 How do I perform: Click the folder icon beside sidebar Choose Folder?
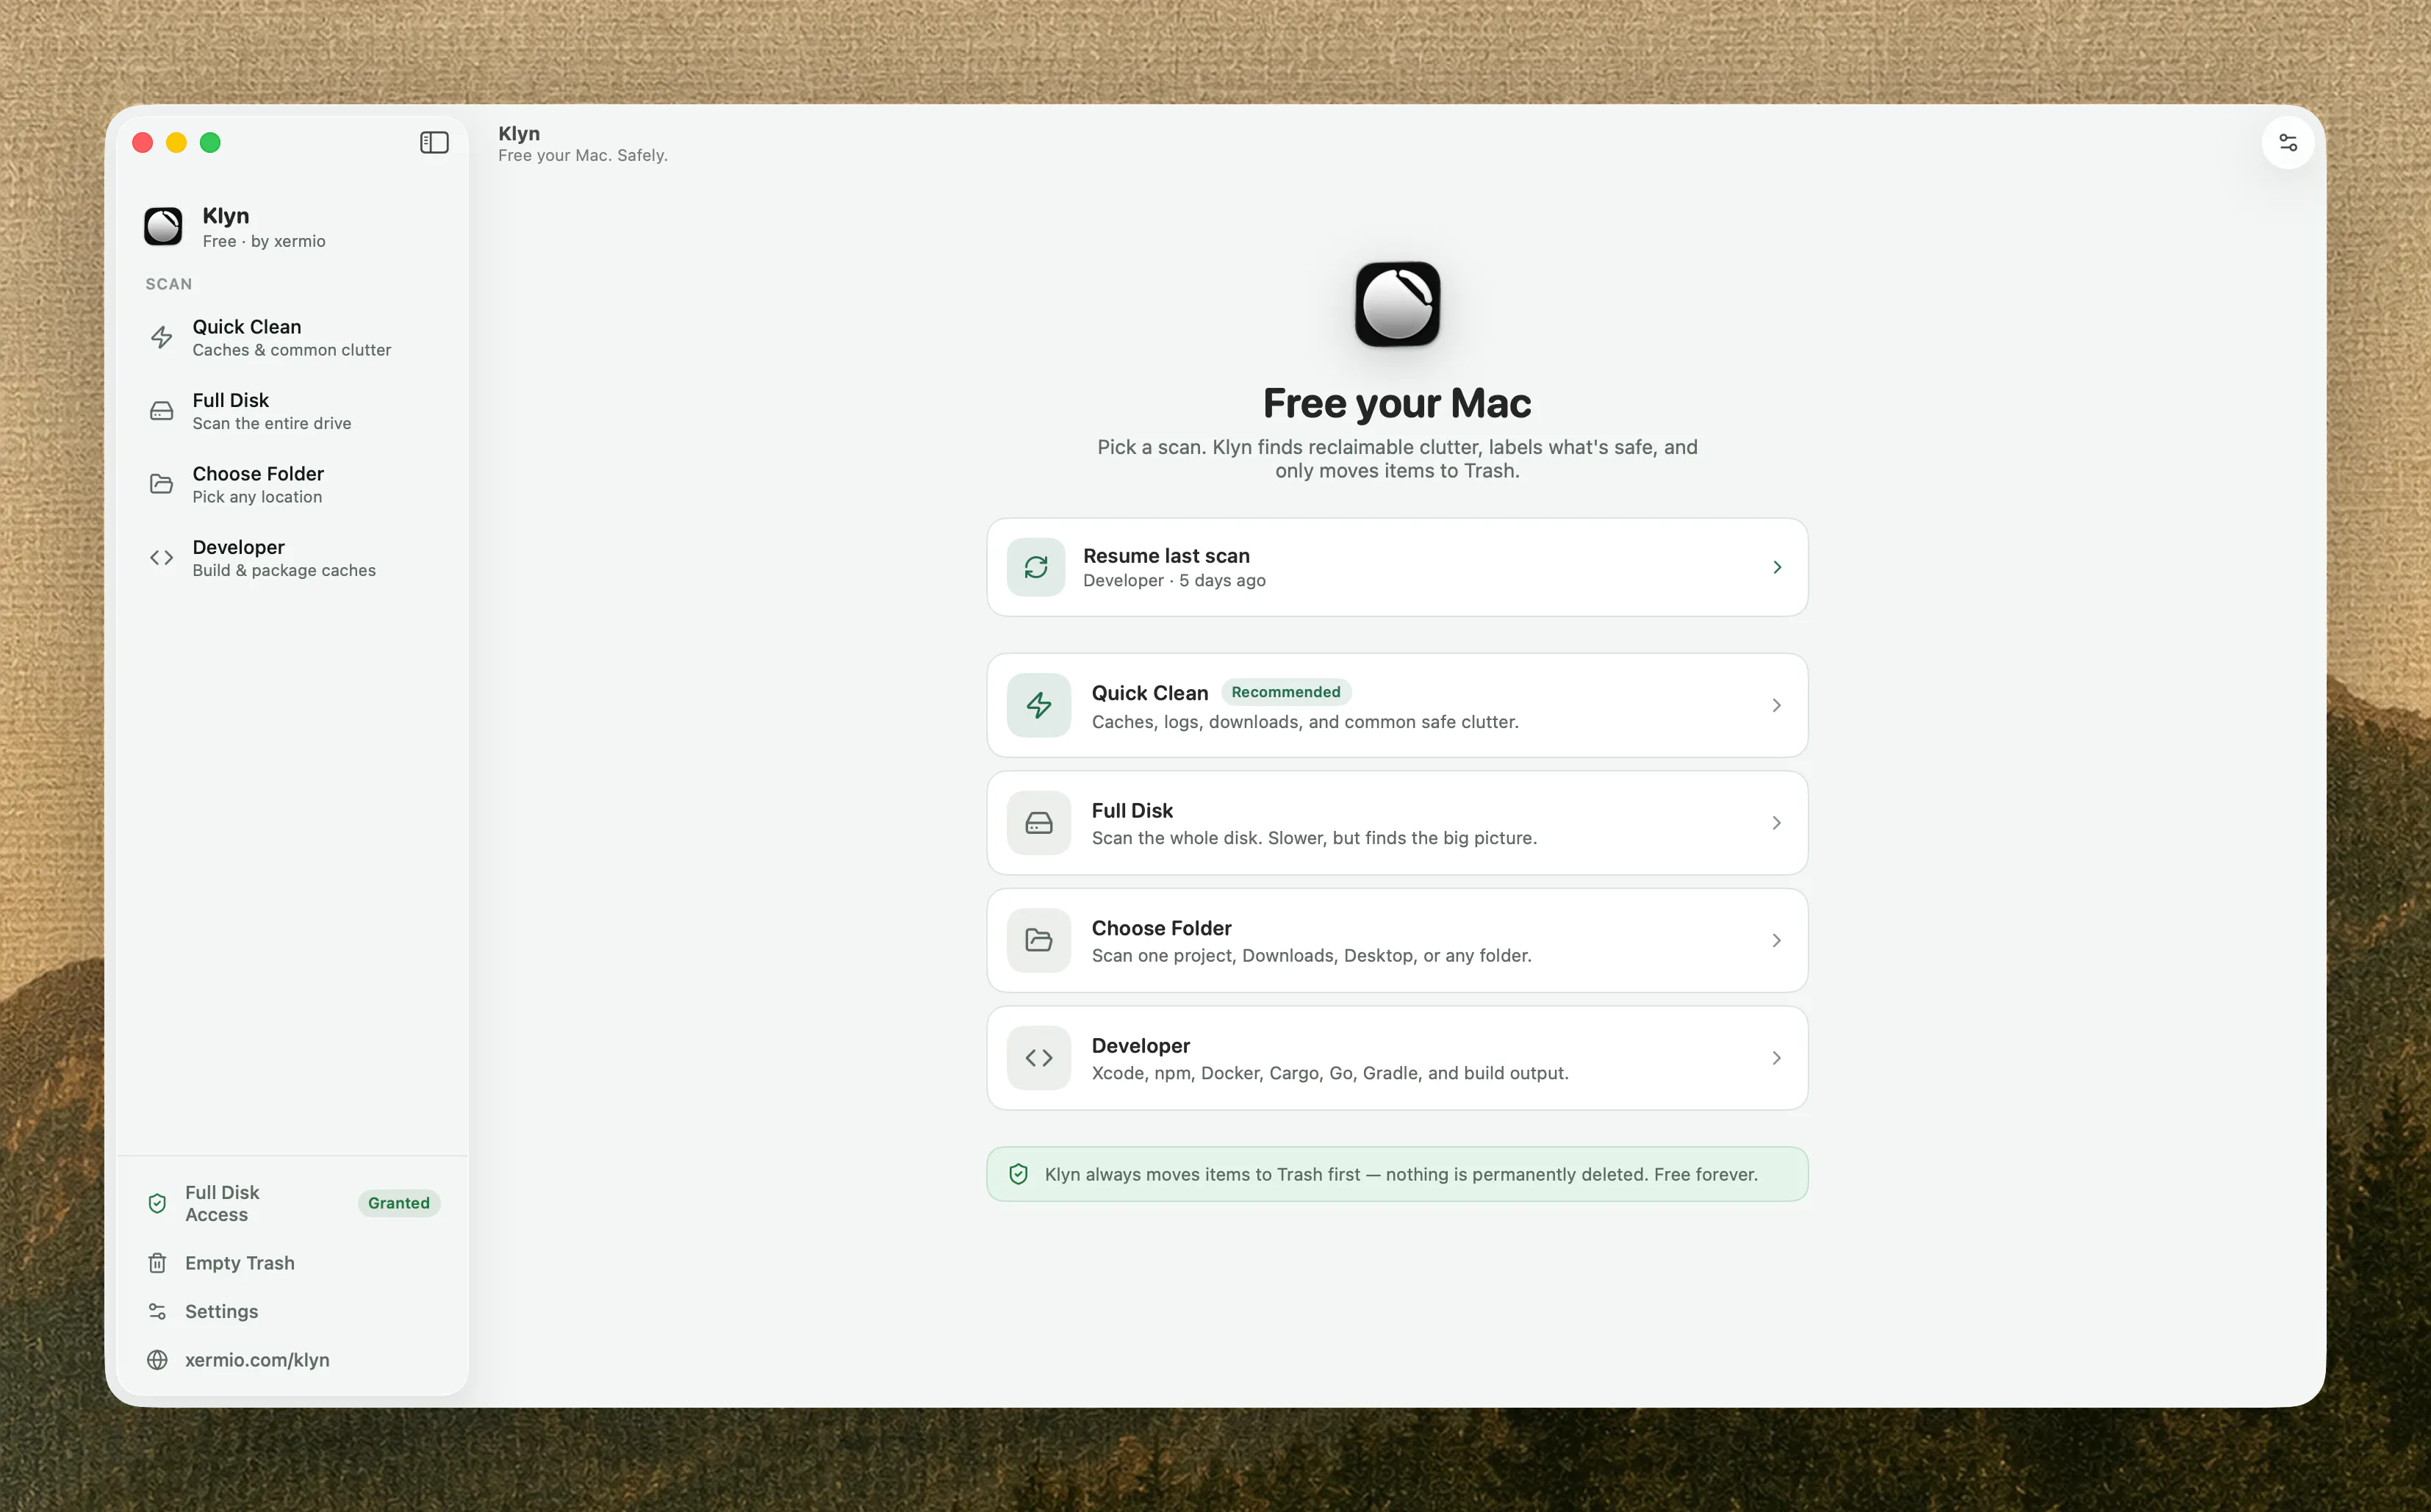162,484
